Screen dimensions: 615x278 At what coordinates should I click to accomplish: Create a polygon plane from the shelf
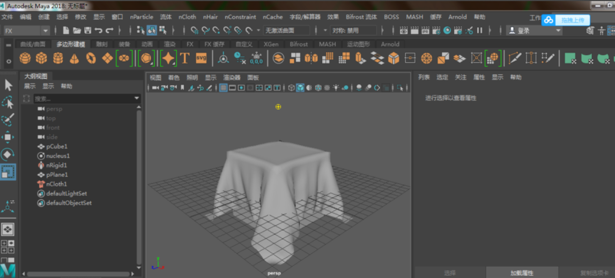(x=107, y=58)
